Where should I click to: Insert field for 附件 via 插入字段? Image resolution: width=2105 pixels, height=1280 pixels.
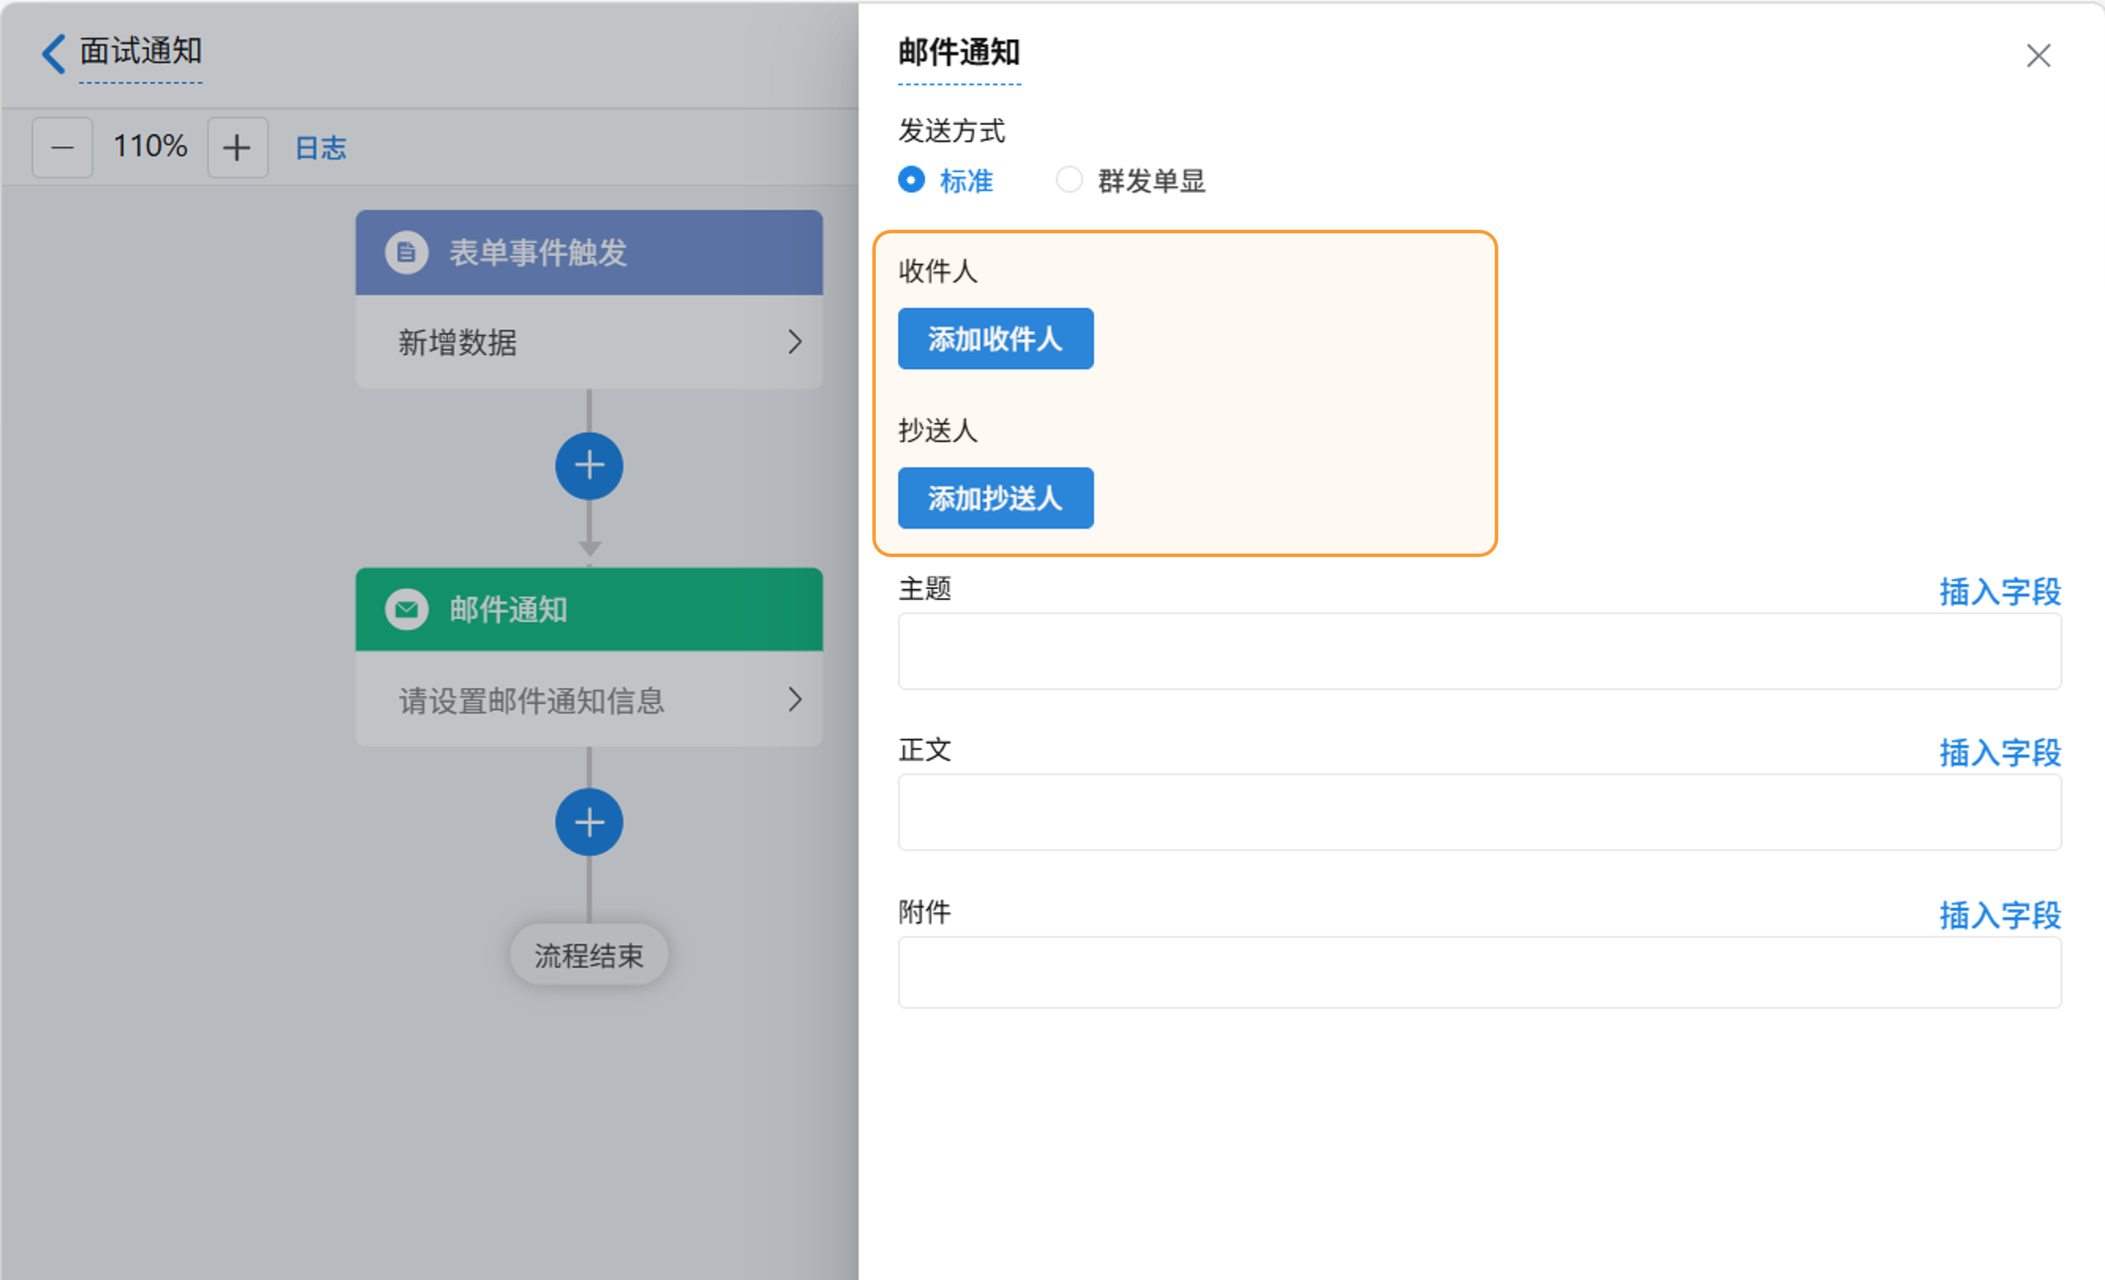pos(1999,914)
